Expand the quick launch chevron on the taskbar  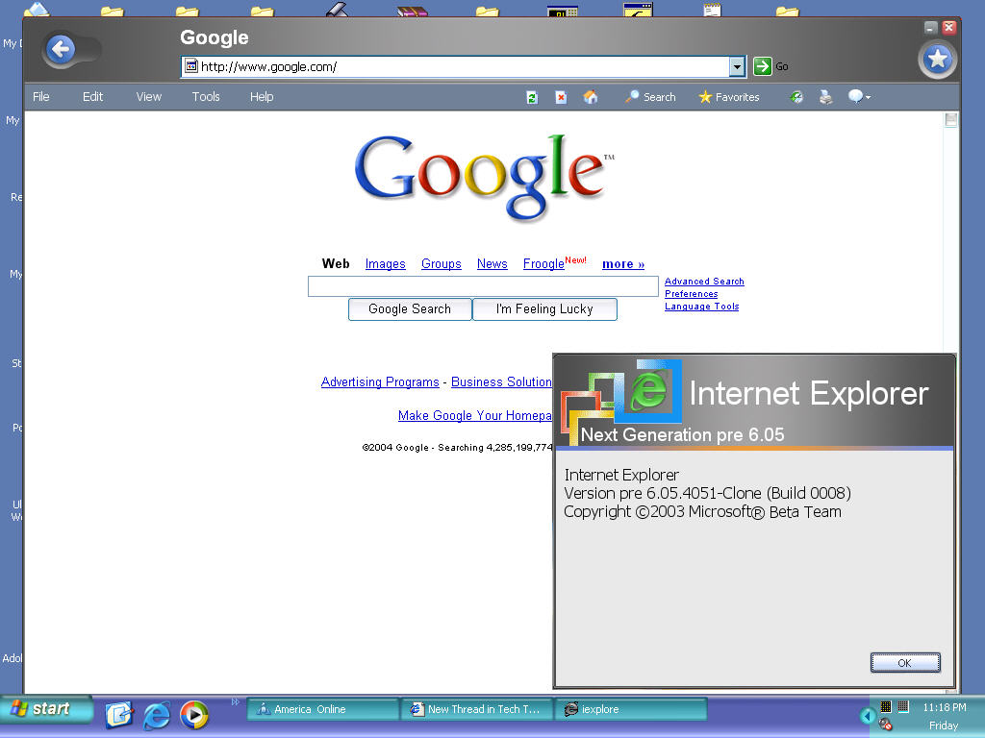tap(235, 701)
